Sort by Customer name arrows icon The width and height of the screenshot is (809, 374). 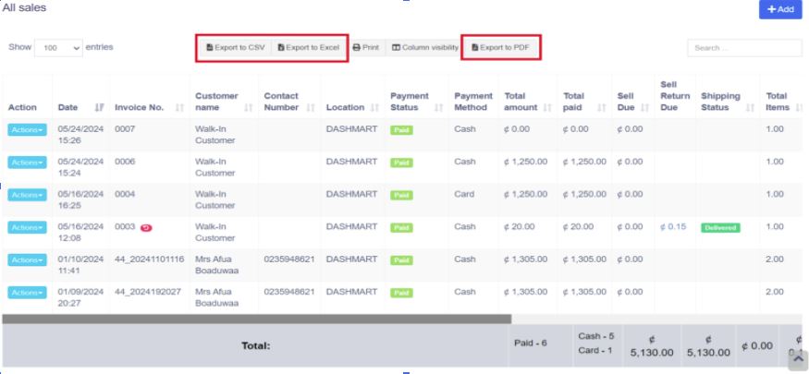(x=248, y=108)
